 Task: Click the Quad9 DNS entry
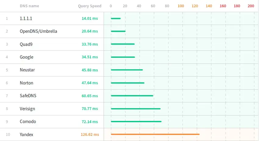click(x=26, y=44)
